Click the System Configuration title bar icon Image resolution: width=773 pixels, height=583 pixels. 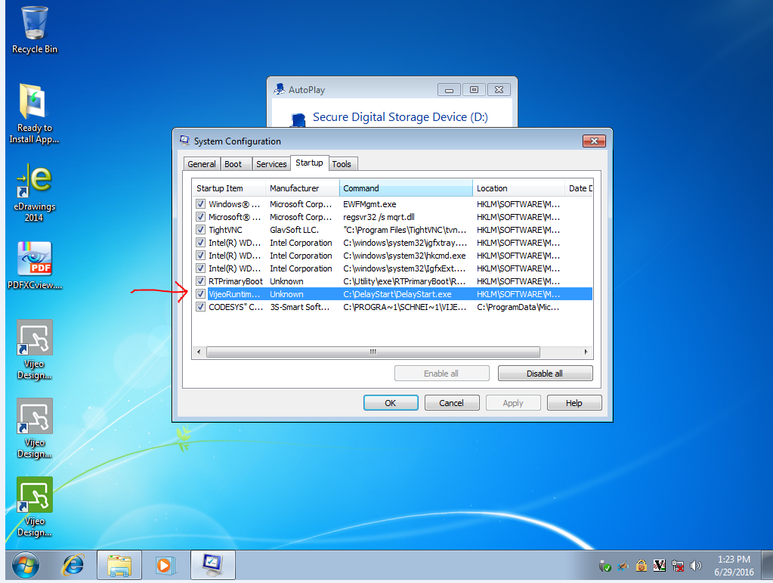click(x=185, y=141)
